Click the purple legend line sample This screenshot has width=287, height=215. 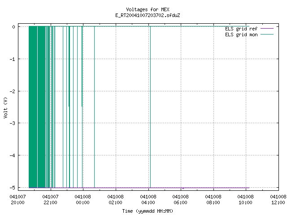pos(267,29)
